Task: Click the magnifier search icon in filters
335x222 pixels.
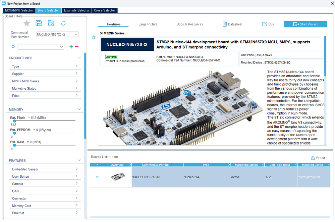Action: (x=13, y=47)
